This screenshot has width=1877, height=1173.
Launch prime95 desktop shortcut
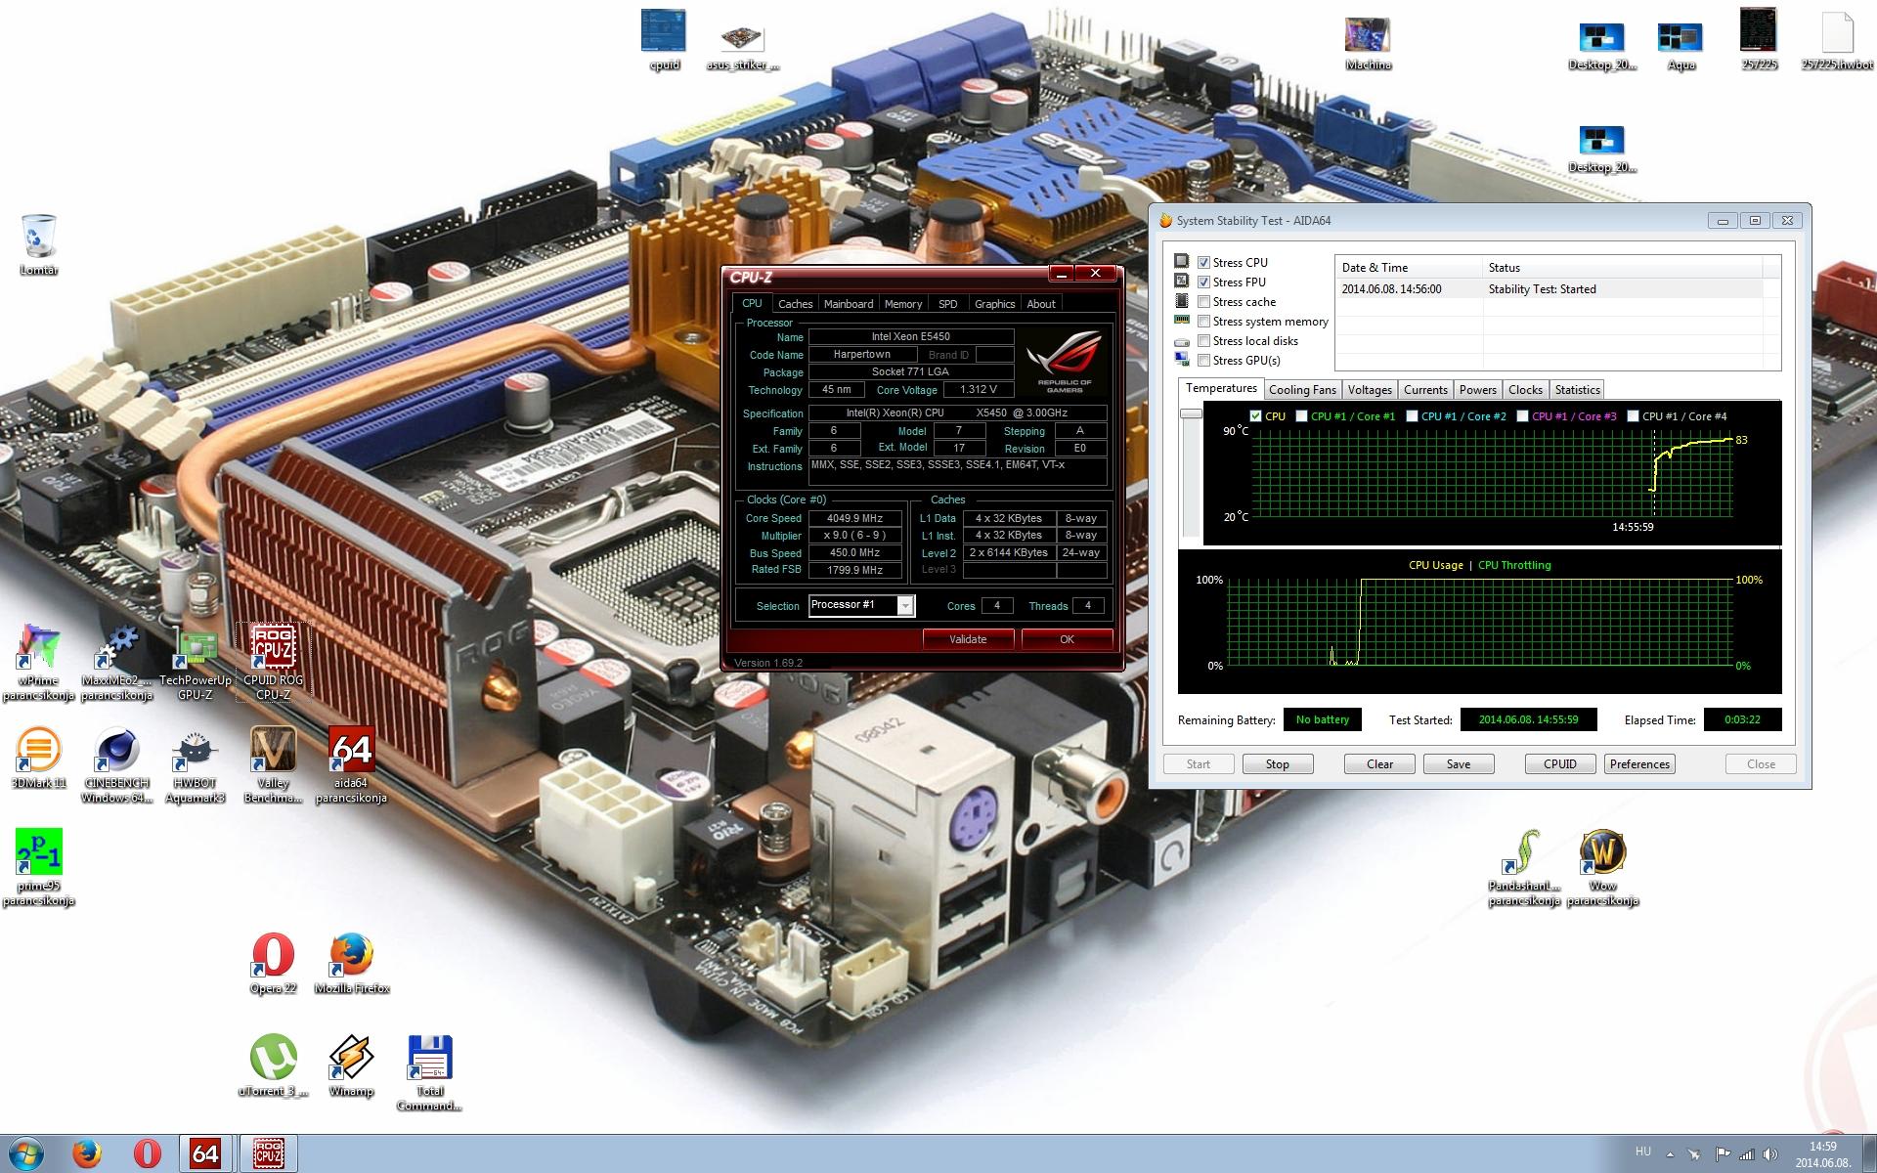[39, 868]
